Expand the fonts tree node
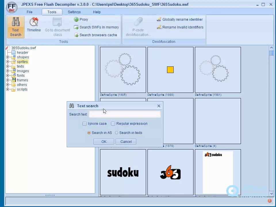 point(7,75)
